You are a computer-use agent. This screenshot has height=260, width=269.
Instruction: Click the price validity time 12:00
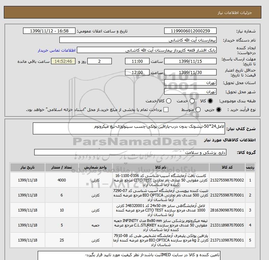tap(137, 72)
